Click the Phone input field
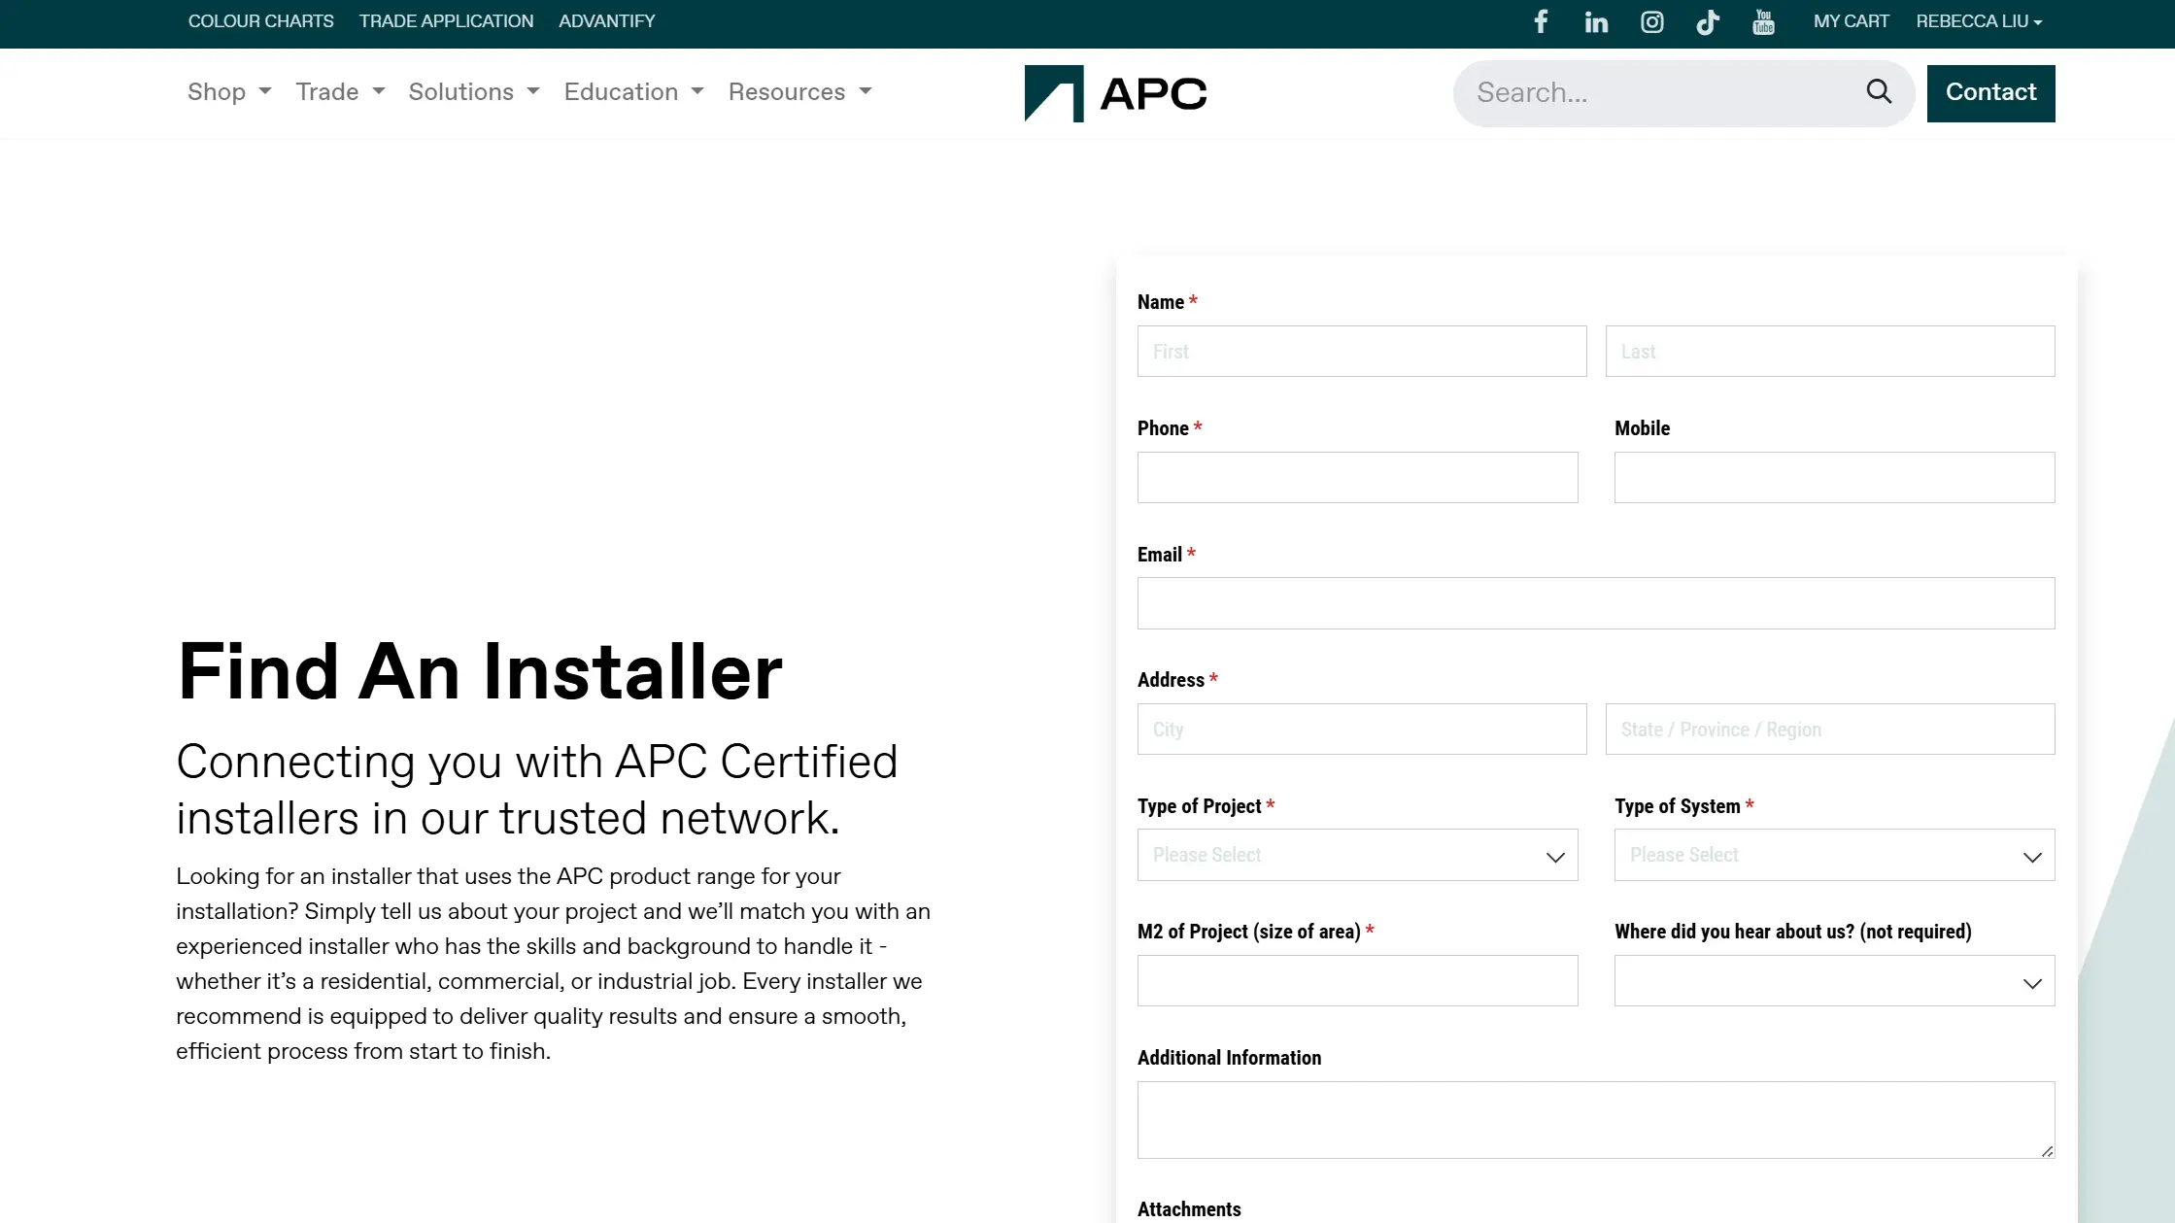Image resolution: width=2175 pixels, height=1223 pixels. tap(1357, 477)
